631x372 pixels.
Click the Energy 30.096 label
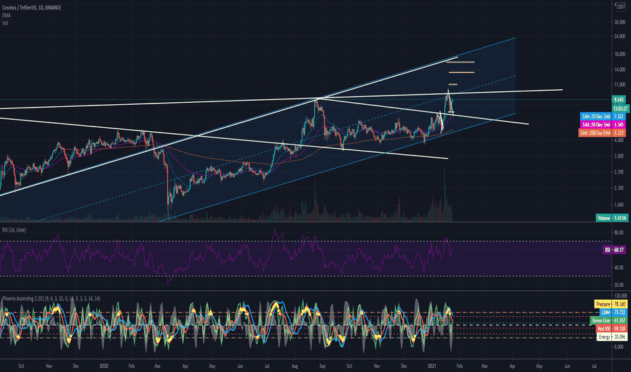coord(611,337)
